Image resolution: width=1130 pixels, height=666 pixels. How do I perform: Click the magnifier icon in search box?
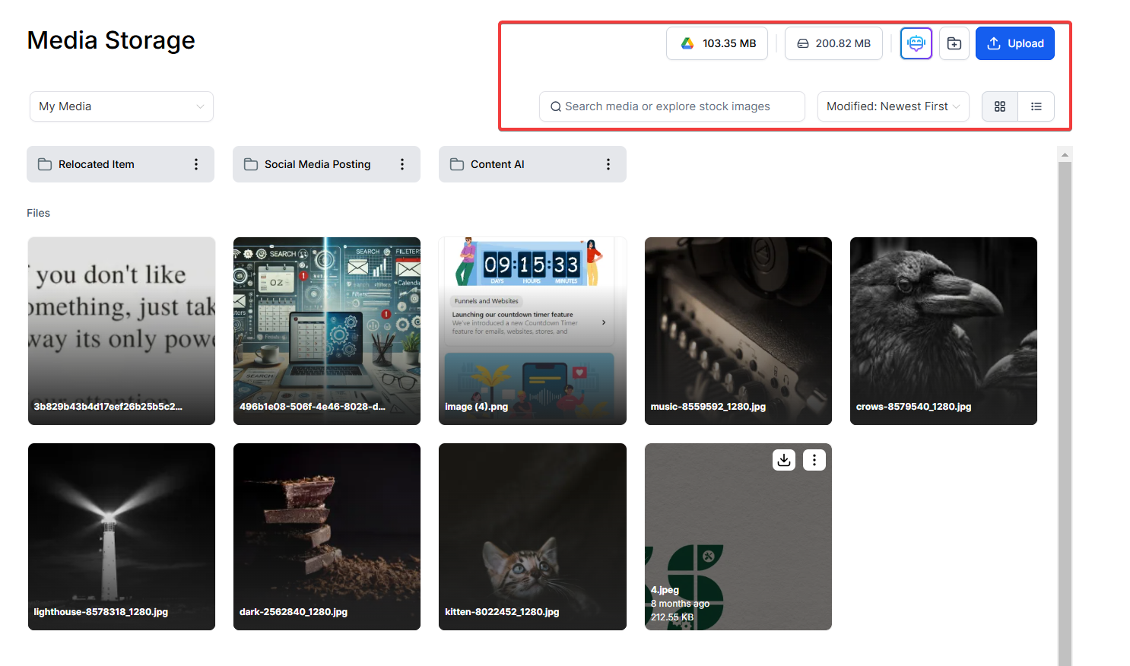pos(556,106)
